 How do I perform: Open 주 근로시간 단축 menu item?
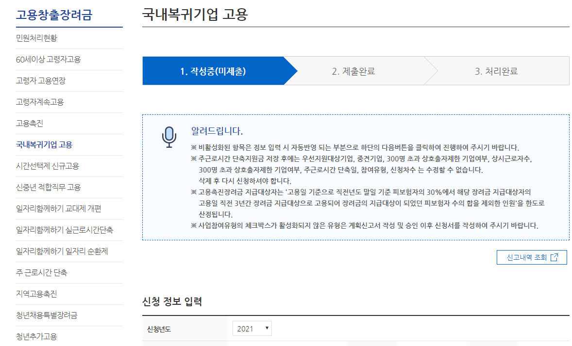click(42, 272)
